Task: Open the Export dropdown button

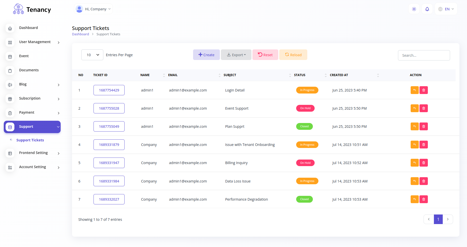Action: tap(236, 55)
